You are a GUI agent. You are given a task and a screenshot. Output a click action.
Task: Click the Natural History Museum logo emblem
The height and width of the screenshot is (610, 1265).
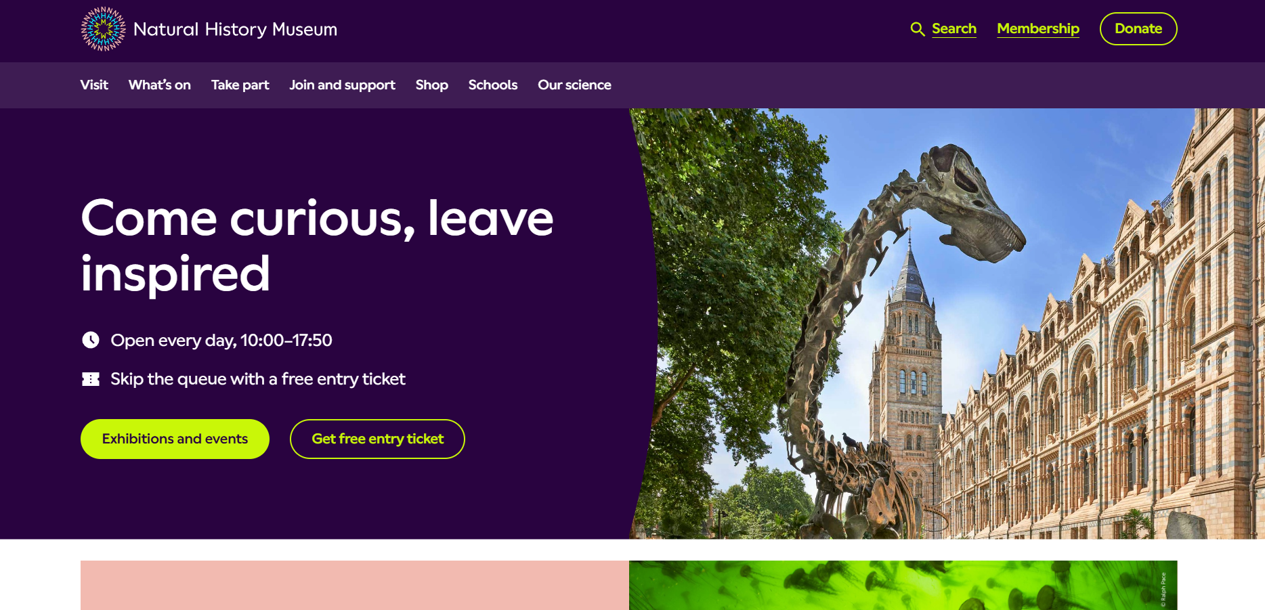tap(103, 29)
